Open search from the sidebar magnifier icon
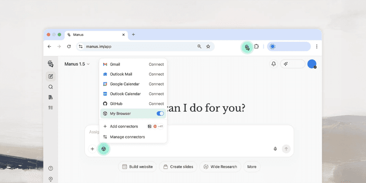The image size is (366, 183). click(x=51, y=87)
